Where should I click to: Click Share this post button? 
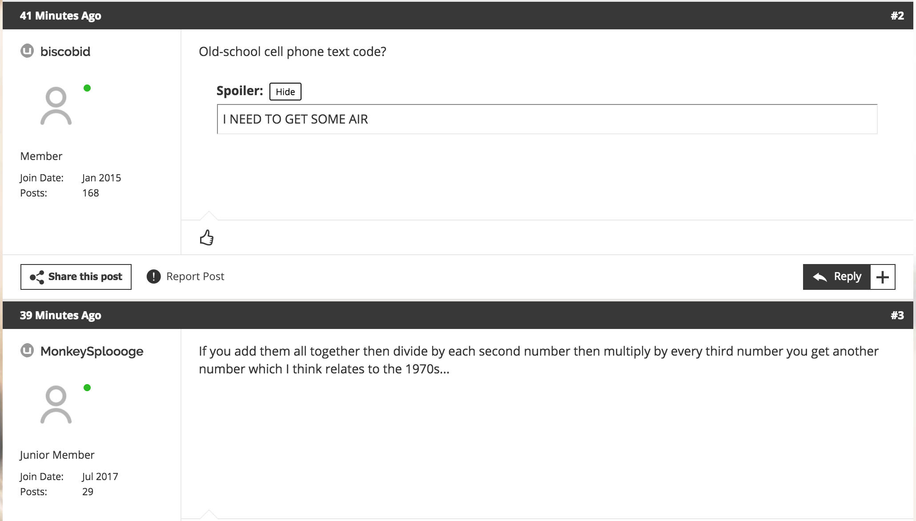coord(76,277)
